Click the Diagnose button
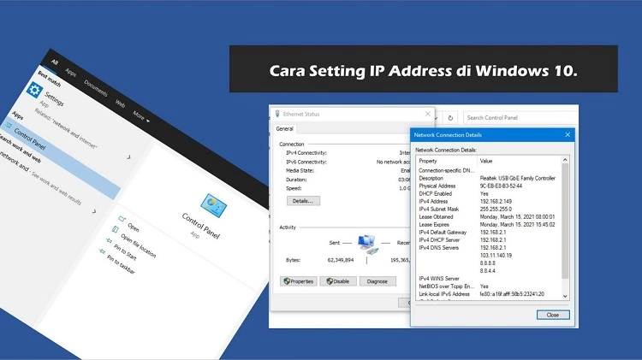Screen dimensions: 642x360 click(x=377, y=281)
